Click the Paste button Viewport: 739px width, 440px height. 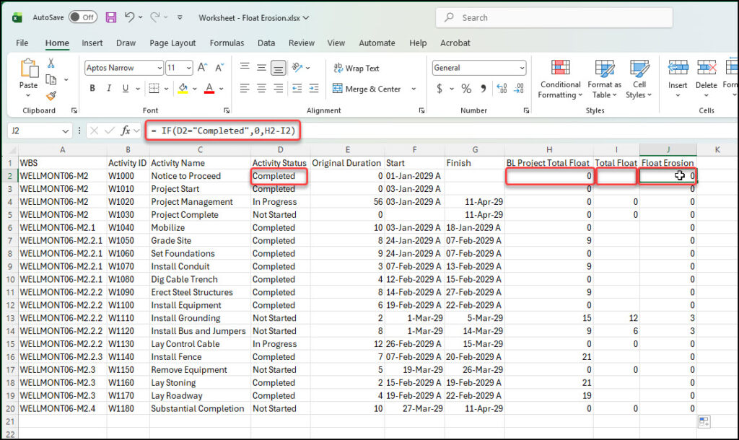pyautogui.click(x=28, y=78)
